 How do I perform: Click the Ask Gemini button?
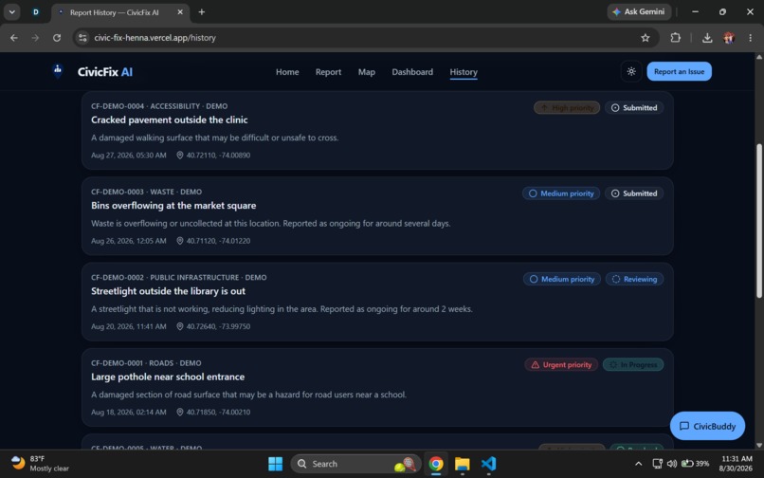coord(639,11)
